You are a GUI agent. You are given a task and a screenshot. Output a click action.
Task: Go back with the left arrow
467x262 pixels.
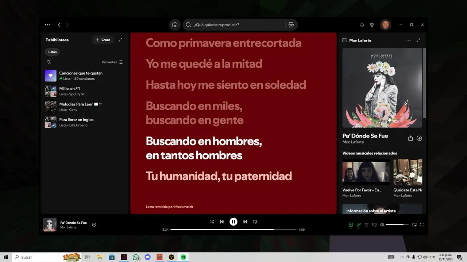59,25
